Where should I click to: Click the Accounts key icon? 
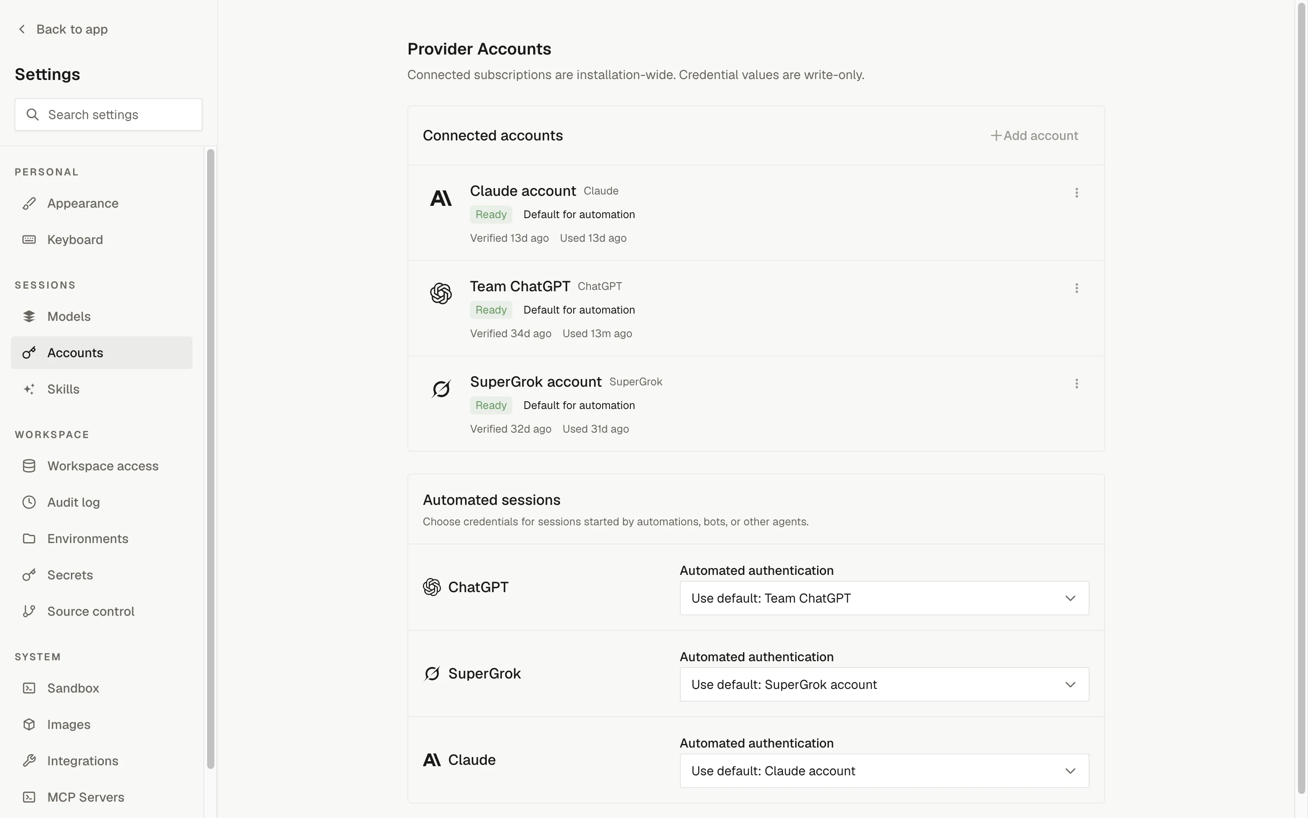(29, 353)
